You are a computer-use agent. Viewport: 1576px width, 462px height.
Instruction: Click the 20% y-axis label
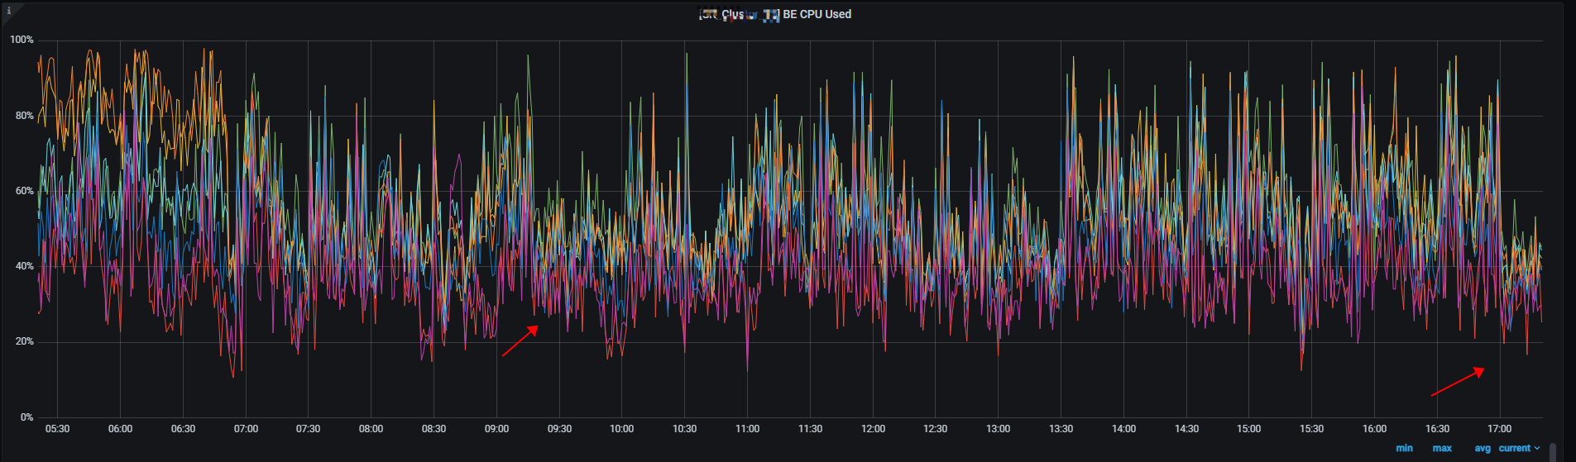click(24, 342)
